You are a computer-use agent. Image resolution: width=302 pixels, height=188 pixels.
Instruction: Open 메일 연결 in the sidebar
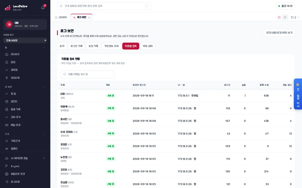(25, 125)
